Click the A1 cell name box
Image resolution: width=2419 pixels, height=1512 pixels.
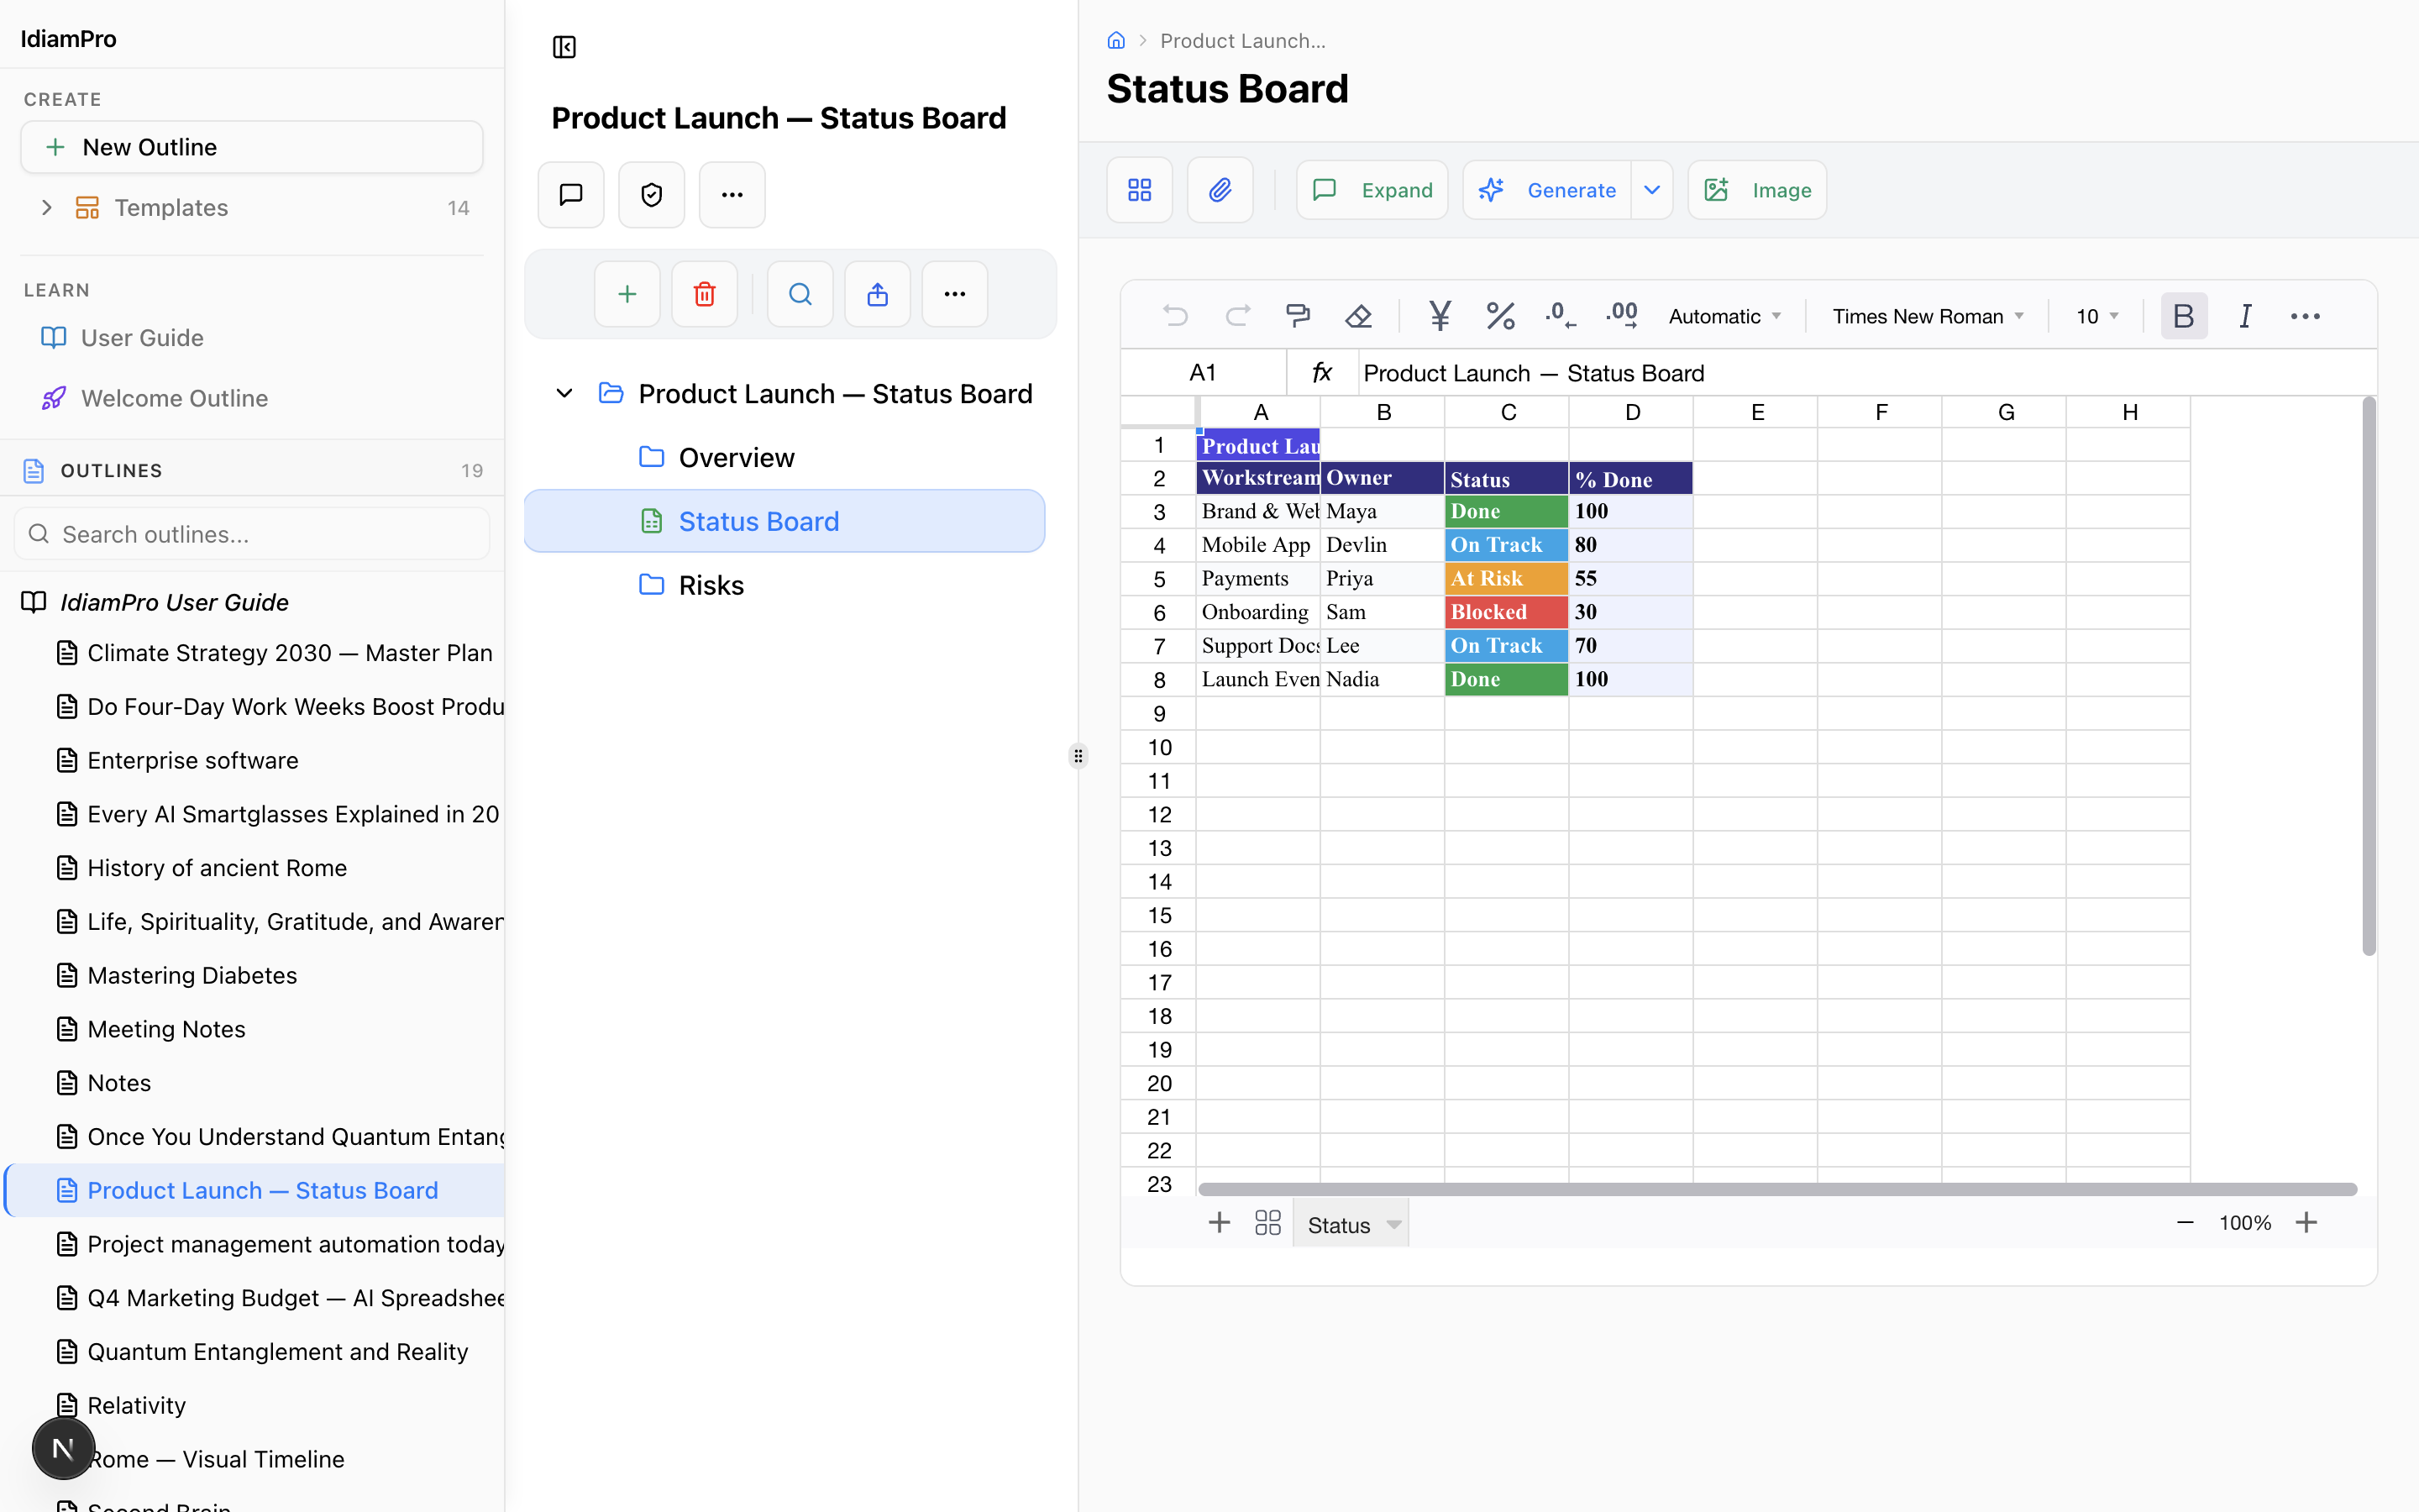(1204, 373)
